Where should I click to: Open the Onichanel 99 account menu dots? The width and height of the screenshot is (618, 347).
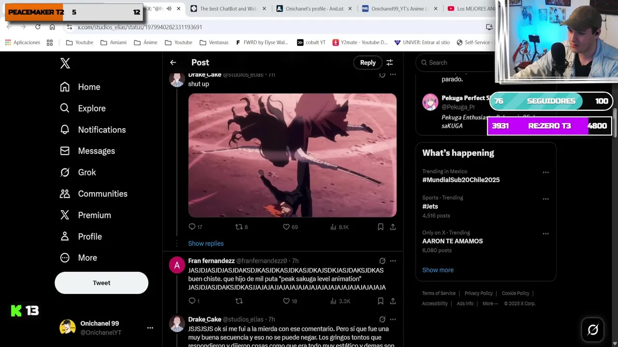(x=150, y=328)
